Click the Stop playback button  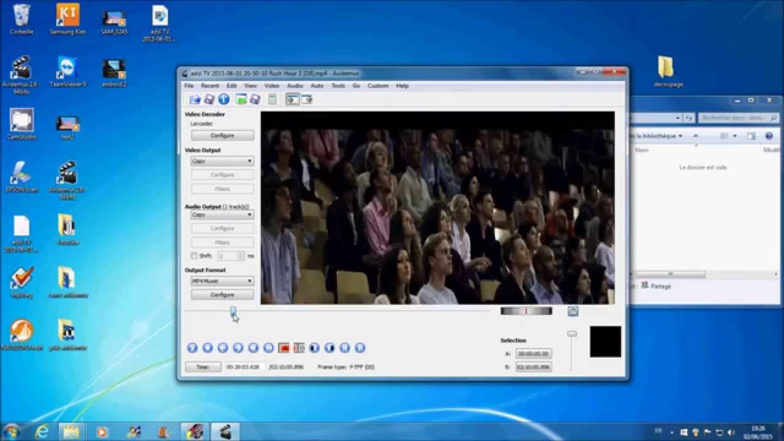[x=208, y=348]
